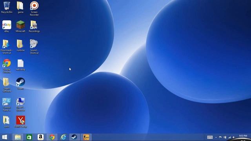
Task: Open the Windows Start button
Action: point(5,137)
